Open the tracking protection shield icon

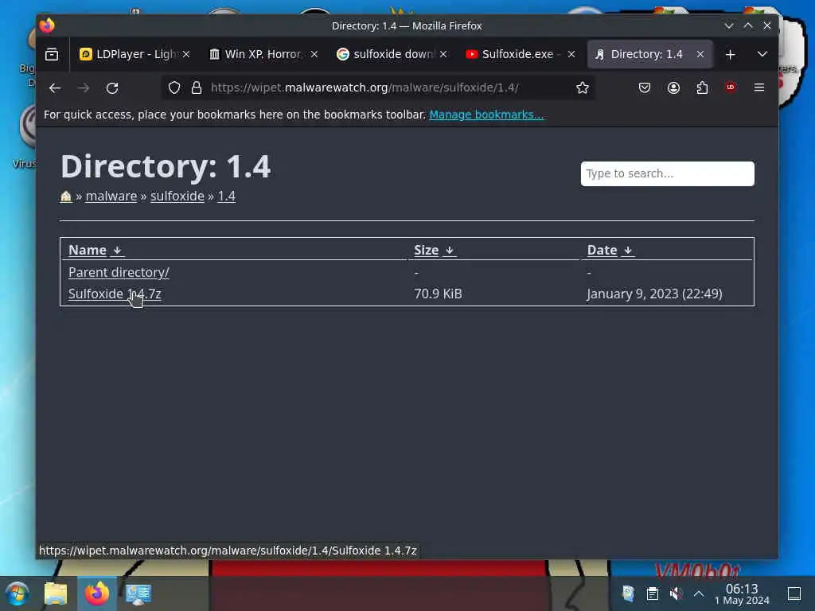coord(174,88)
